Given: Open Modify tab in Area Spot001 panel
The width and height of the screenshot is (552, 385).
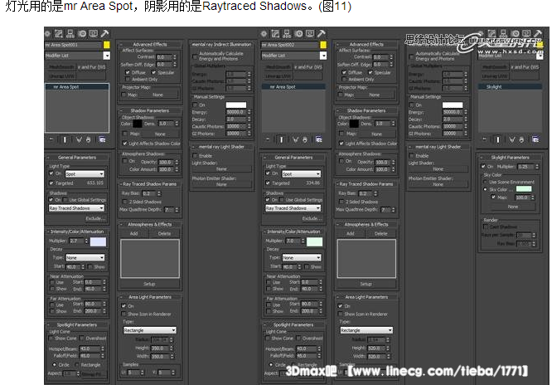Looking at the screenshot, I should [59, 34].
